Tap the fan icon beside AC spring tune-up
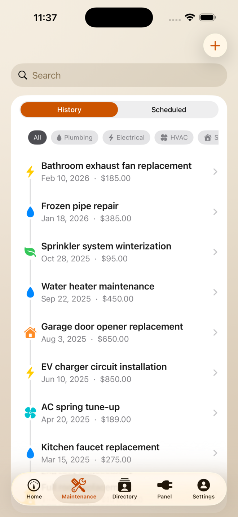Screen dimensions: 238x517 (x=30, y=413)
